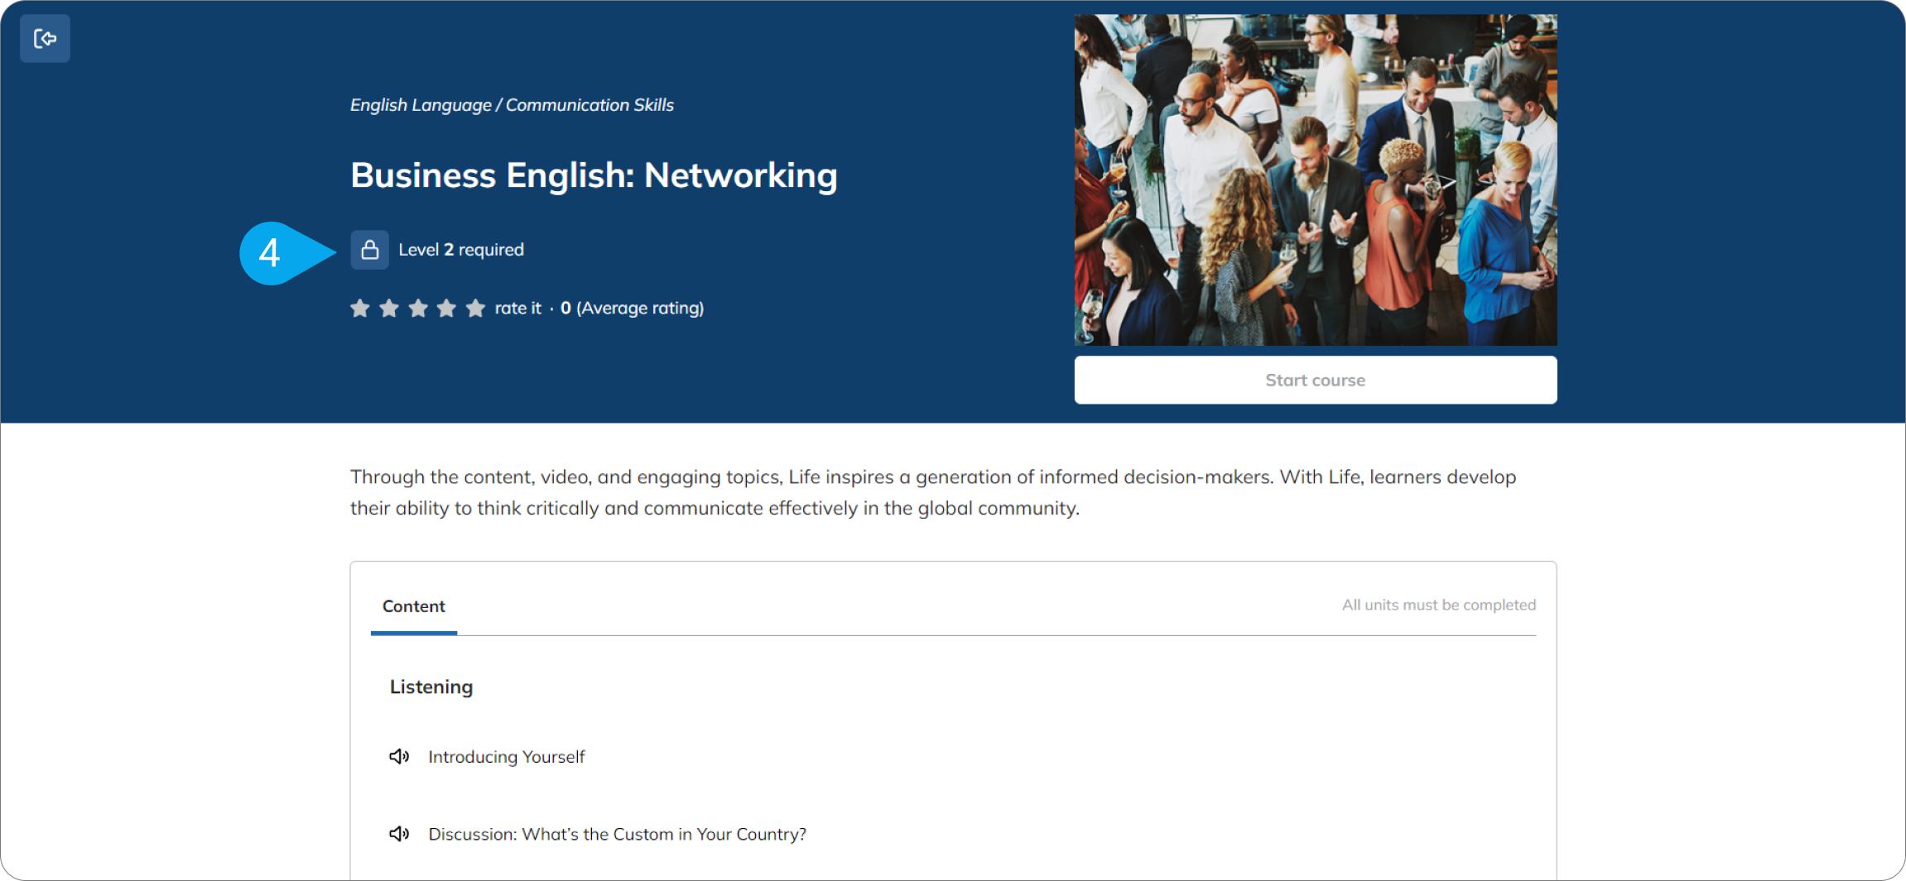The image size is (1906, 881).
Task: Click the English Language / Communication Skills breadcrumb
Action: pos(512,105)
